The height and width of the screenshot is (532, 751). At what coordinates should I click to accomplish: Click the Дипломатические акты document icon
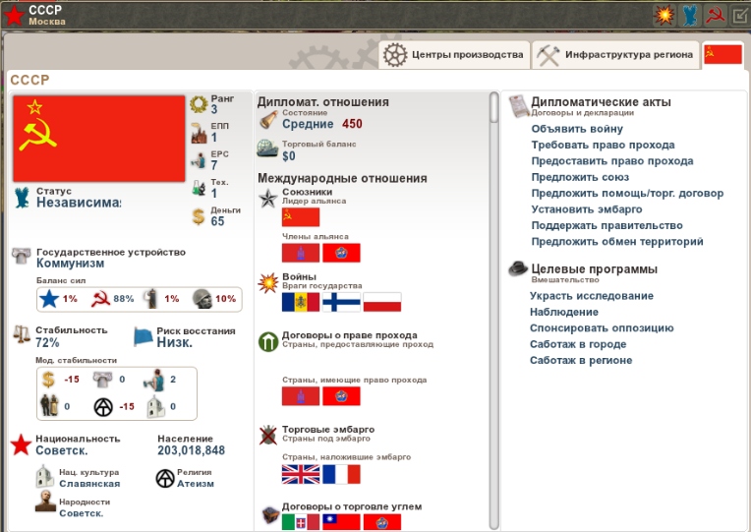518,106
